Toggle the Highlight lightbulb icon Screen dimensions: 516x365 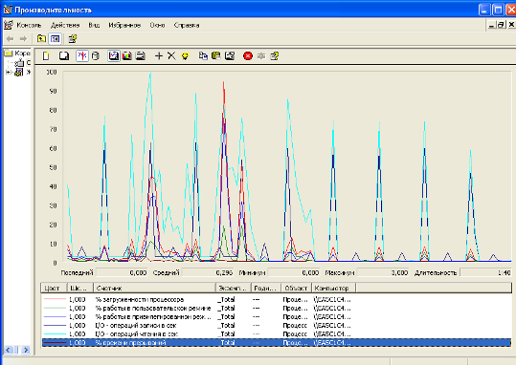point(185,55)
